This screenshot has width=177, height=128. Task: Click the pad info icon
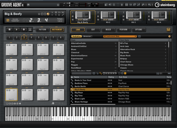[15, 103]
